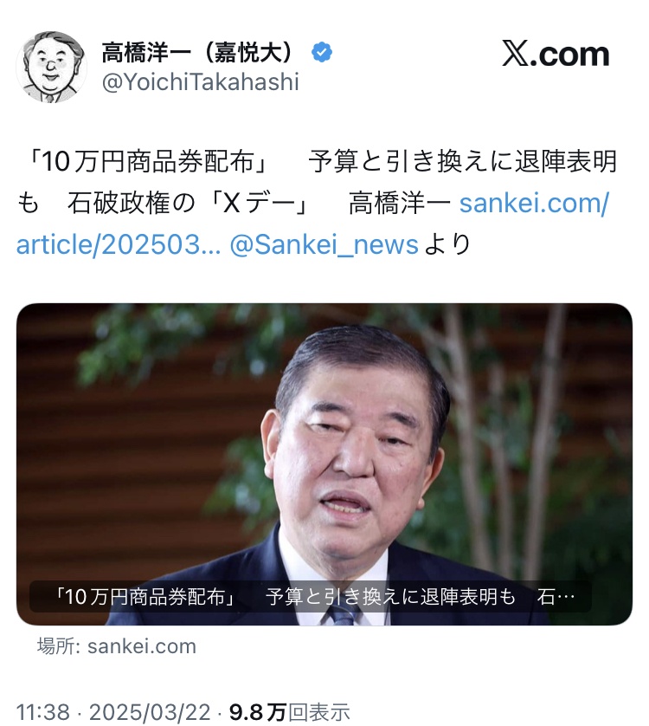Click the 11:38 timestamp
Screen dimensions: 649x726
(x=43, y=711)
